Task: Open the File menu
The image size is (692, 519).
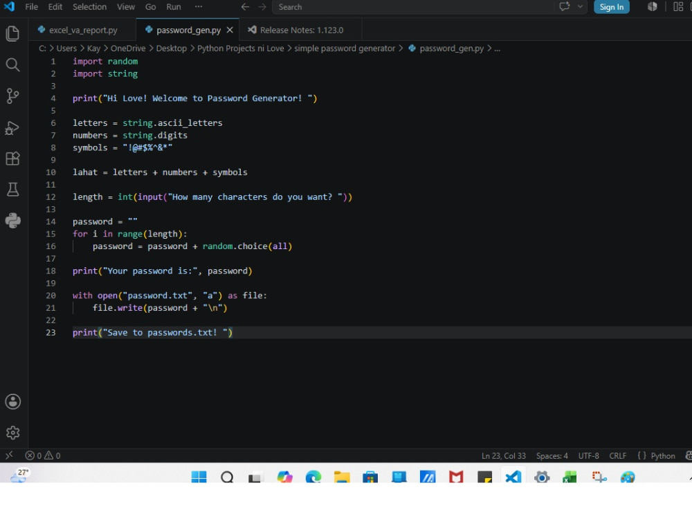Action: coord(31,7)
